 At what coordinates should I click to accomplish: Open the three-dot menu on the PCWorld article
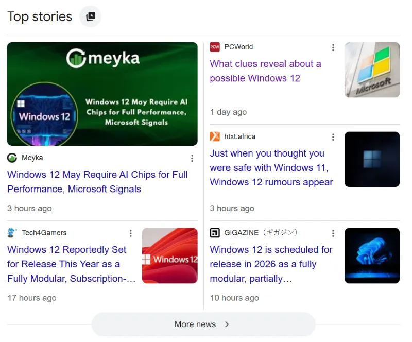tap(333, 47)
